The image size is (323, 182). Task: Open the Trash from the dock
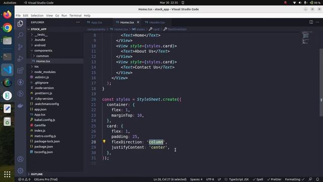(7, 121)
